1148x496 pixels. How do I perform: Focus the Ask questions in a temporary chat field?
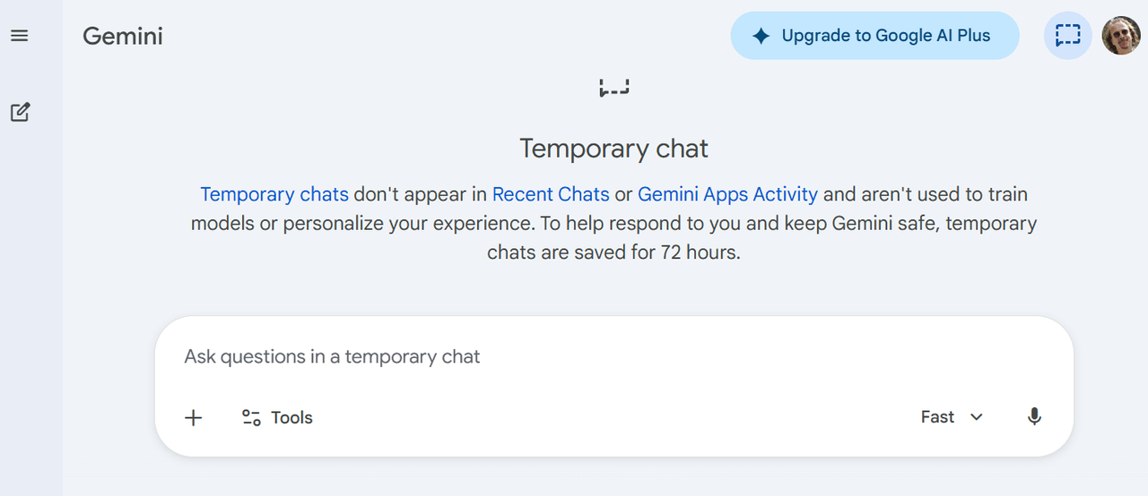[x=613, y=356]
